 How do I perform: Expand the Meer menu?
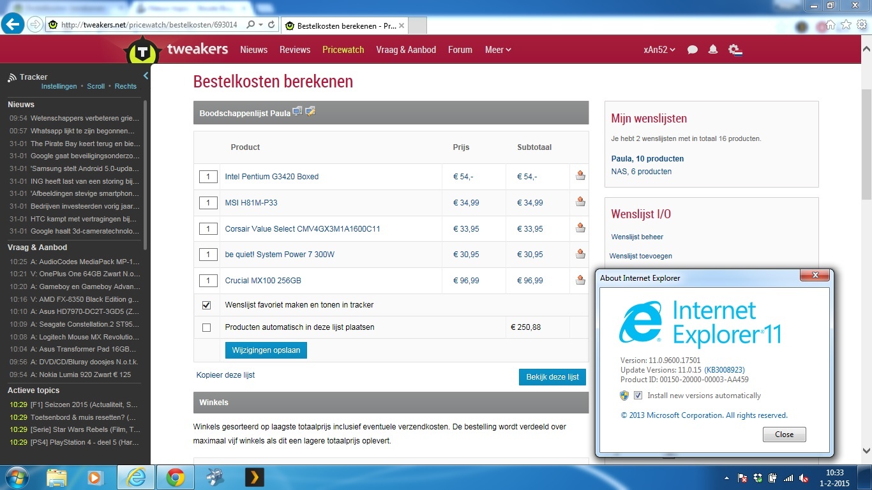pyautogui.click(x=498, y=50)
